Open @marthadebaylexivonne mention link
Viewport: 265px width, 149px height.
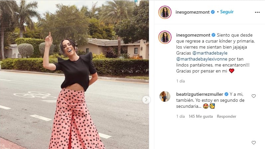pyautogui.click(x=201, y=59)
